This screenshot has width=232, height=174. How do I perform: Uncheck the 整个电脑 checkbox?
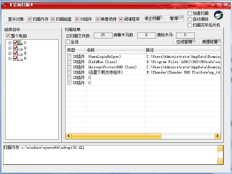(8, 36)
